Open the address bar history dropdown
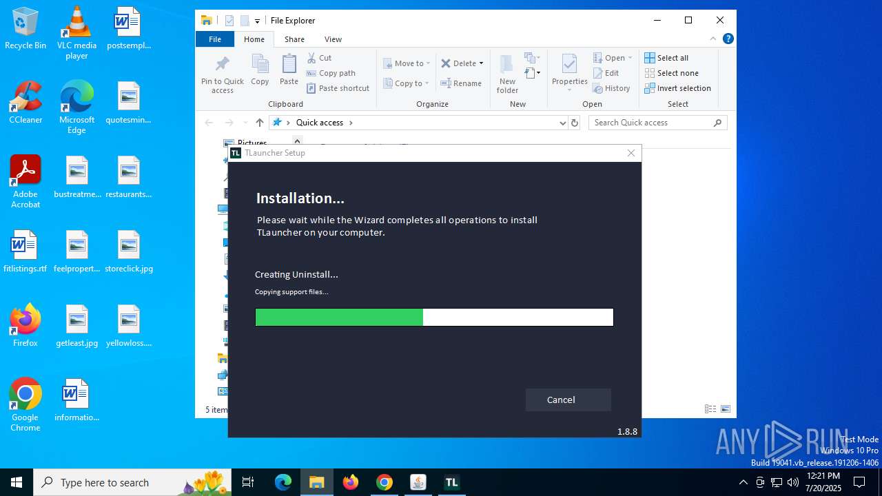This screenshot has width=882, height=496. pyautogui.click(x=562, y=123)
